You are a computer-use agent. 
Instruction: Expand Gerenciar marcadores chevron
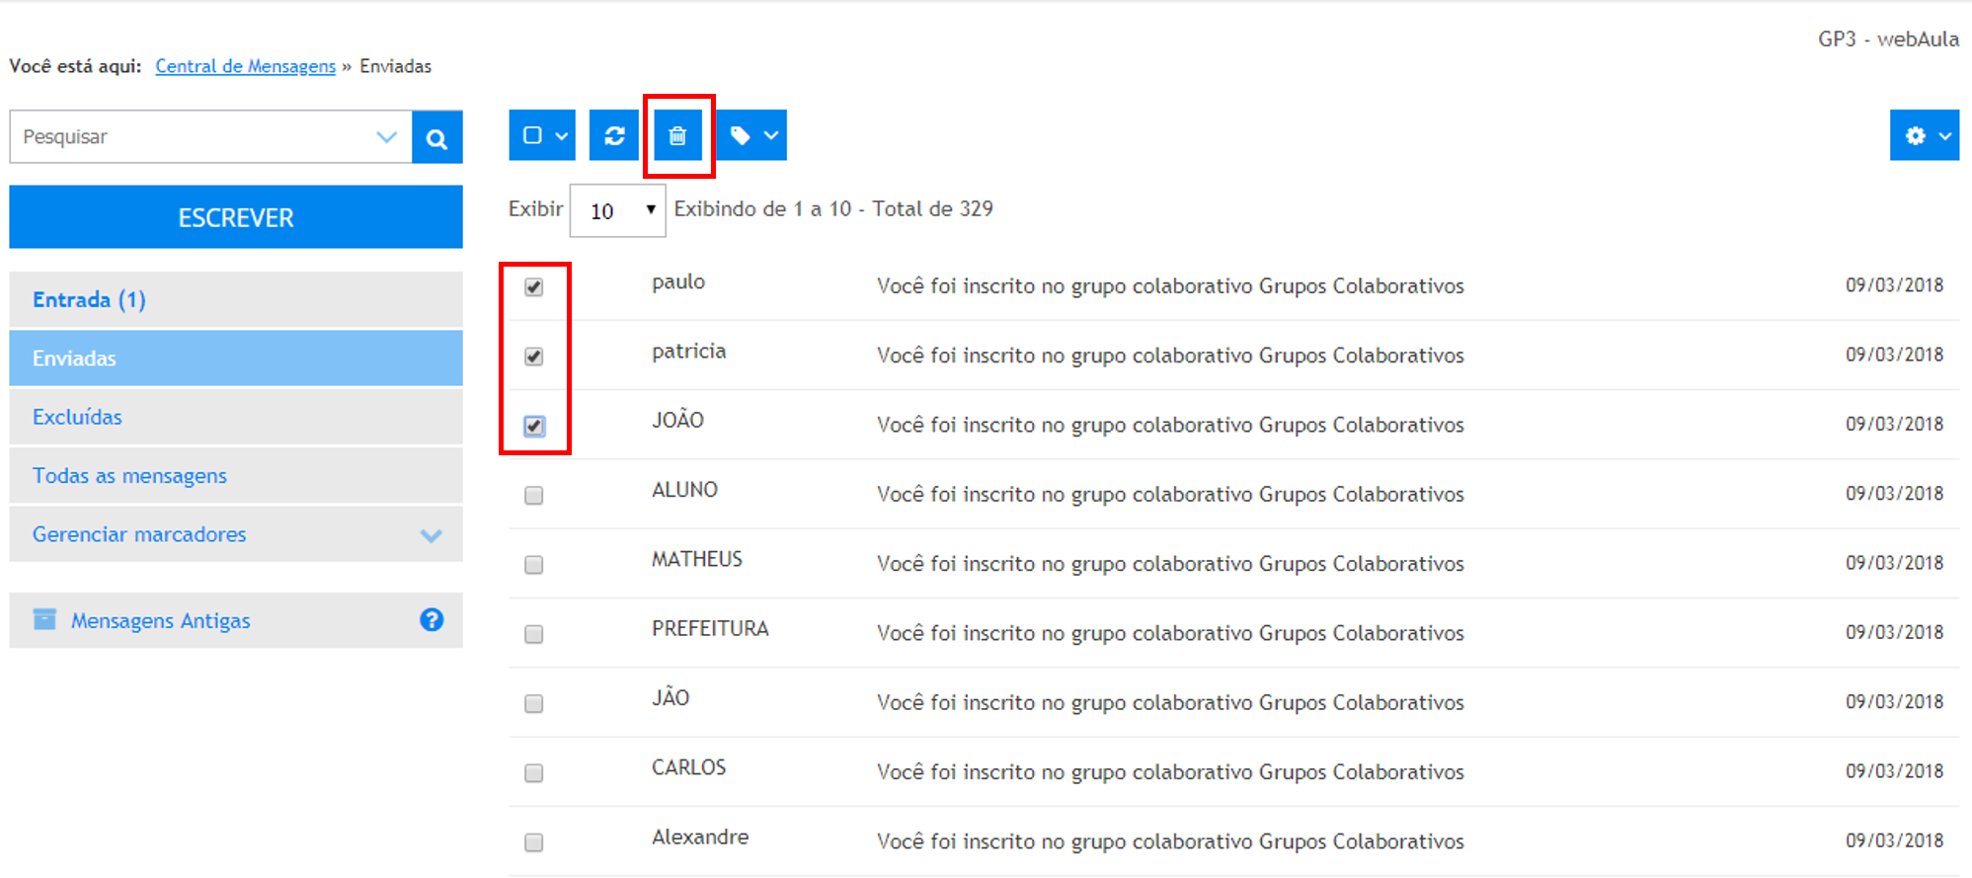(x=431, y=535)
